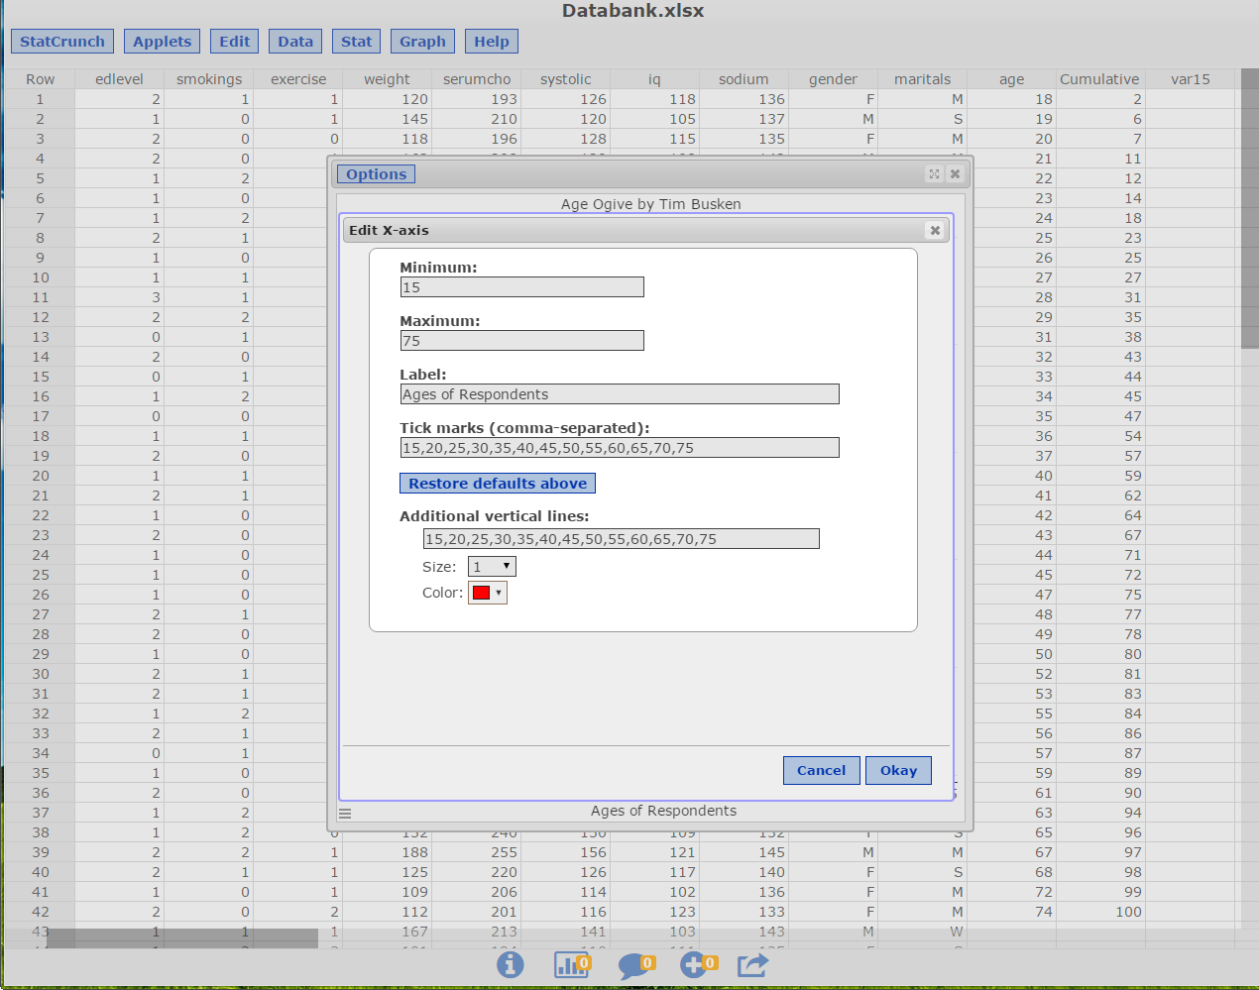Click the hamburger menu icon in graph window
Screen dimensions: 1259x990
click(345, 813)
